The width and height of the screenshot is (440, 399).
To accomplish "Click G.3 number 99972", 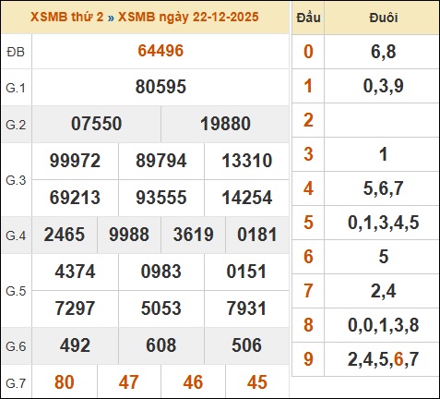I will (x=75, y=161).
